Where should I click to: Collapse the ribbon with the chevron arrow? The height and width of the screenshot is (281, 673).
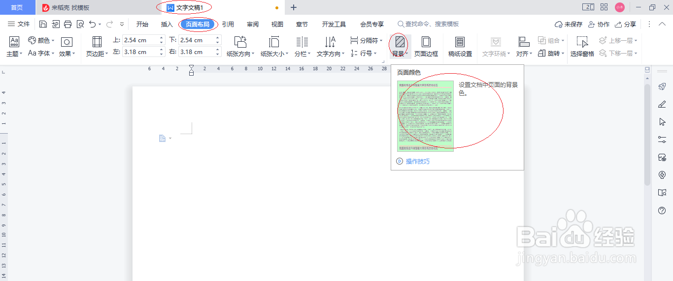(x=662, y=24)
